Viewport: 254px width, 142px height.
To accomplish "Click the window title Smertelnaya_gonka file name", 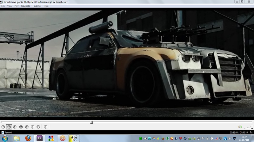I will tap(36, 2).
